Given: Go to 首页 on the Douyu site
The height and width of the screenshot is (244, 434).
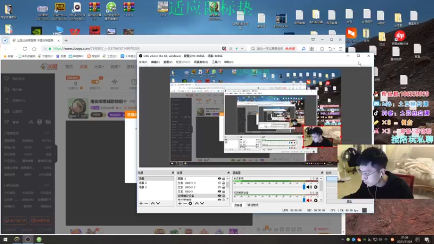Looking at the screenshot, I should [x=69, y=67].
